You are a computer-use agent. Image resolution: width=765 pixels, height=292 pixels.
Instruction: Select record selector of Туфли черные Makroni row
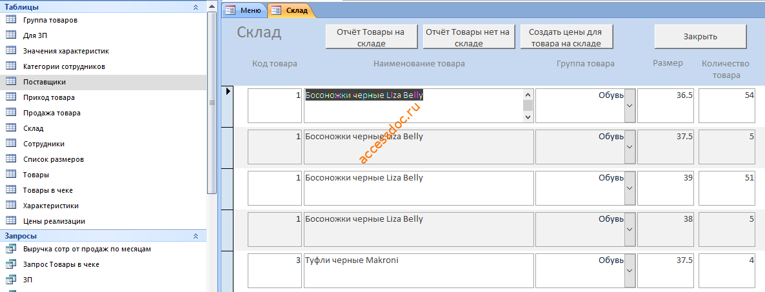coord(228,271)
